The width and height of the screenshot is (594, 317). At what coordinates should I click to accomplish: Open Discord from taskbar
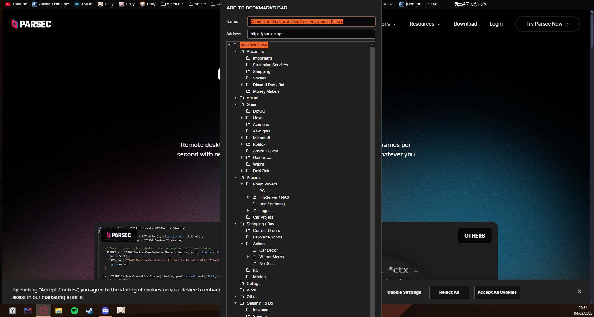point(105,311)
